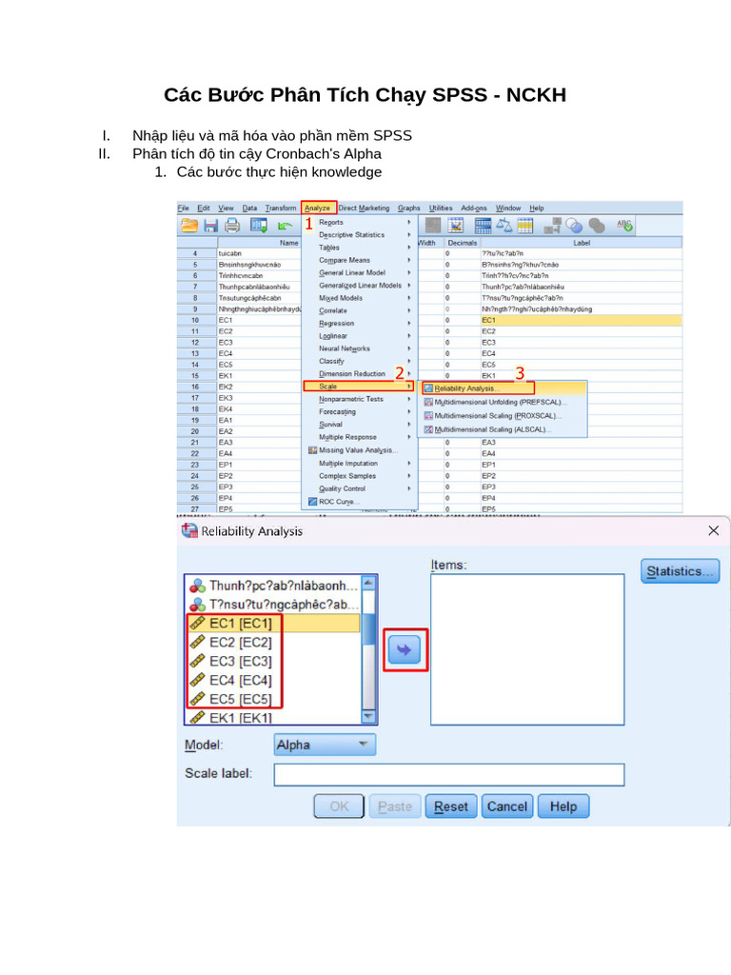Screen dimensions: 731x975
Task: Expand the Descriptive Statistics submenu arrow
Action: (409, 235)
